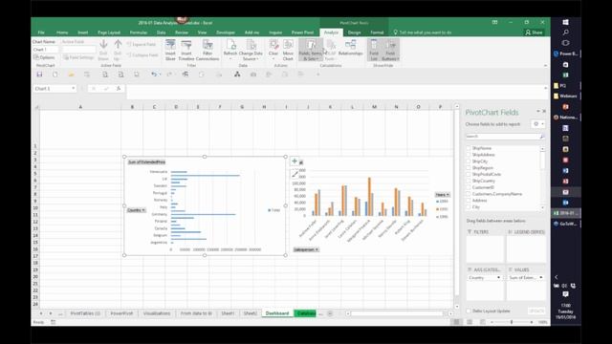
Task: Click the Save icon in quick toolbar
Action: 39,75
